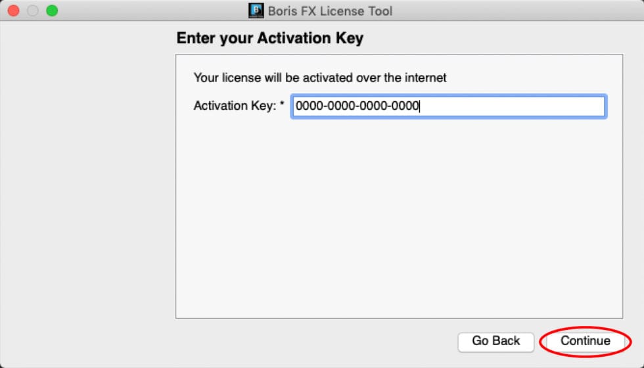Click the "Boris FX License Tool" window title
This screenshot has height=368, width=644.
(330, 11)
